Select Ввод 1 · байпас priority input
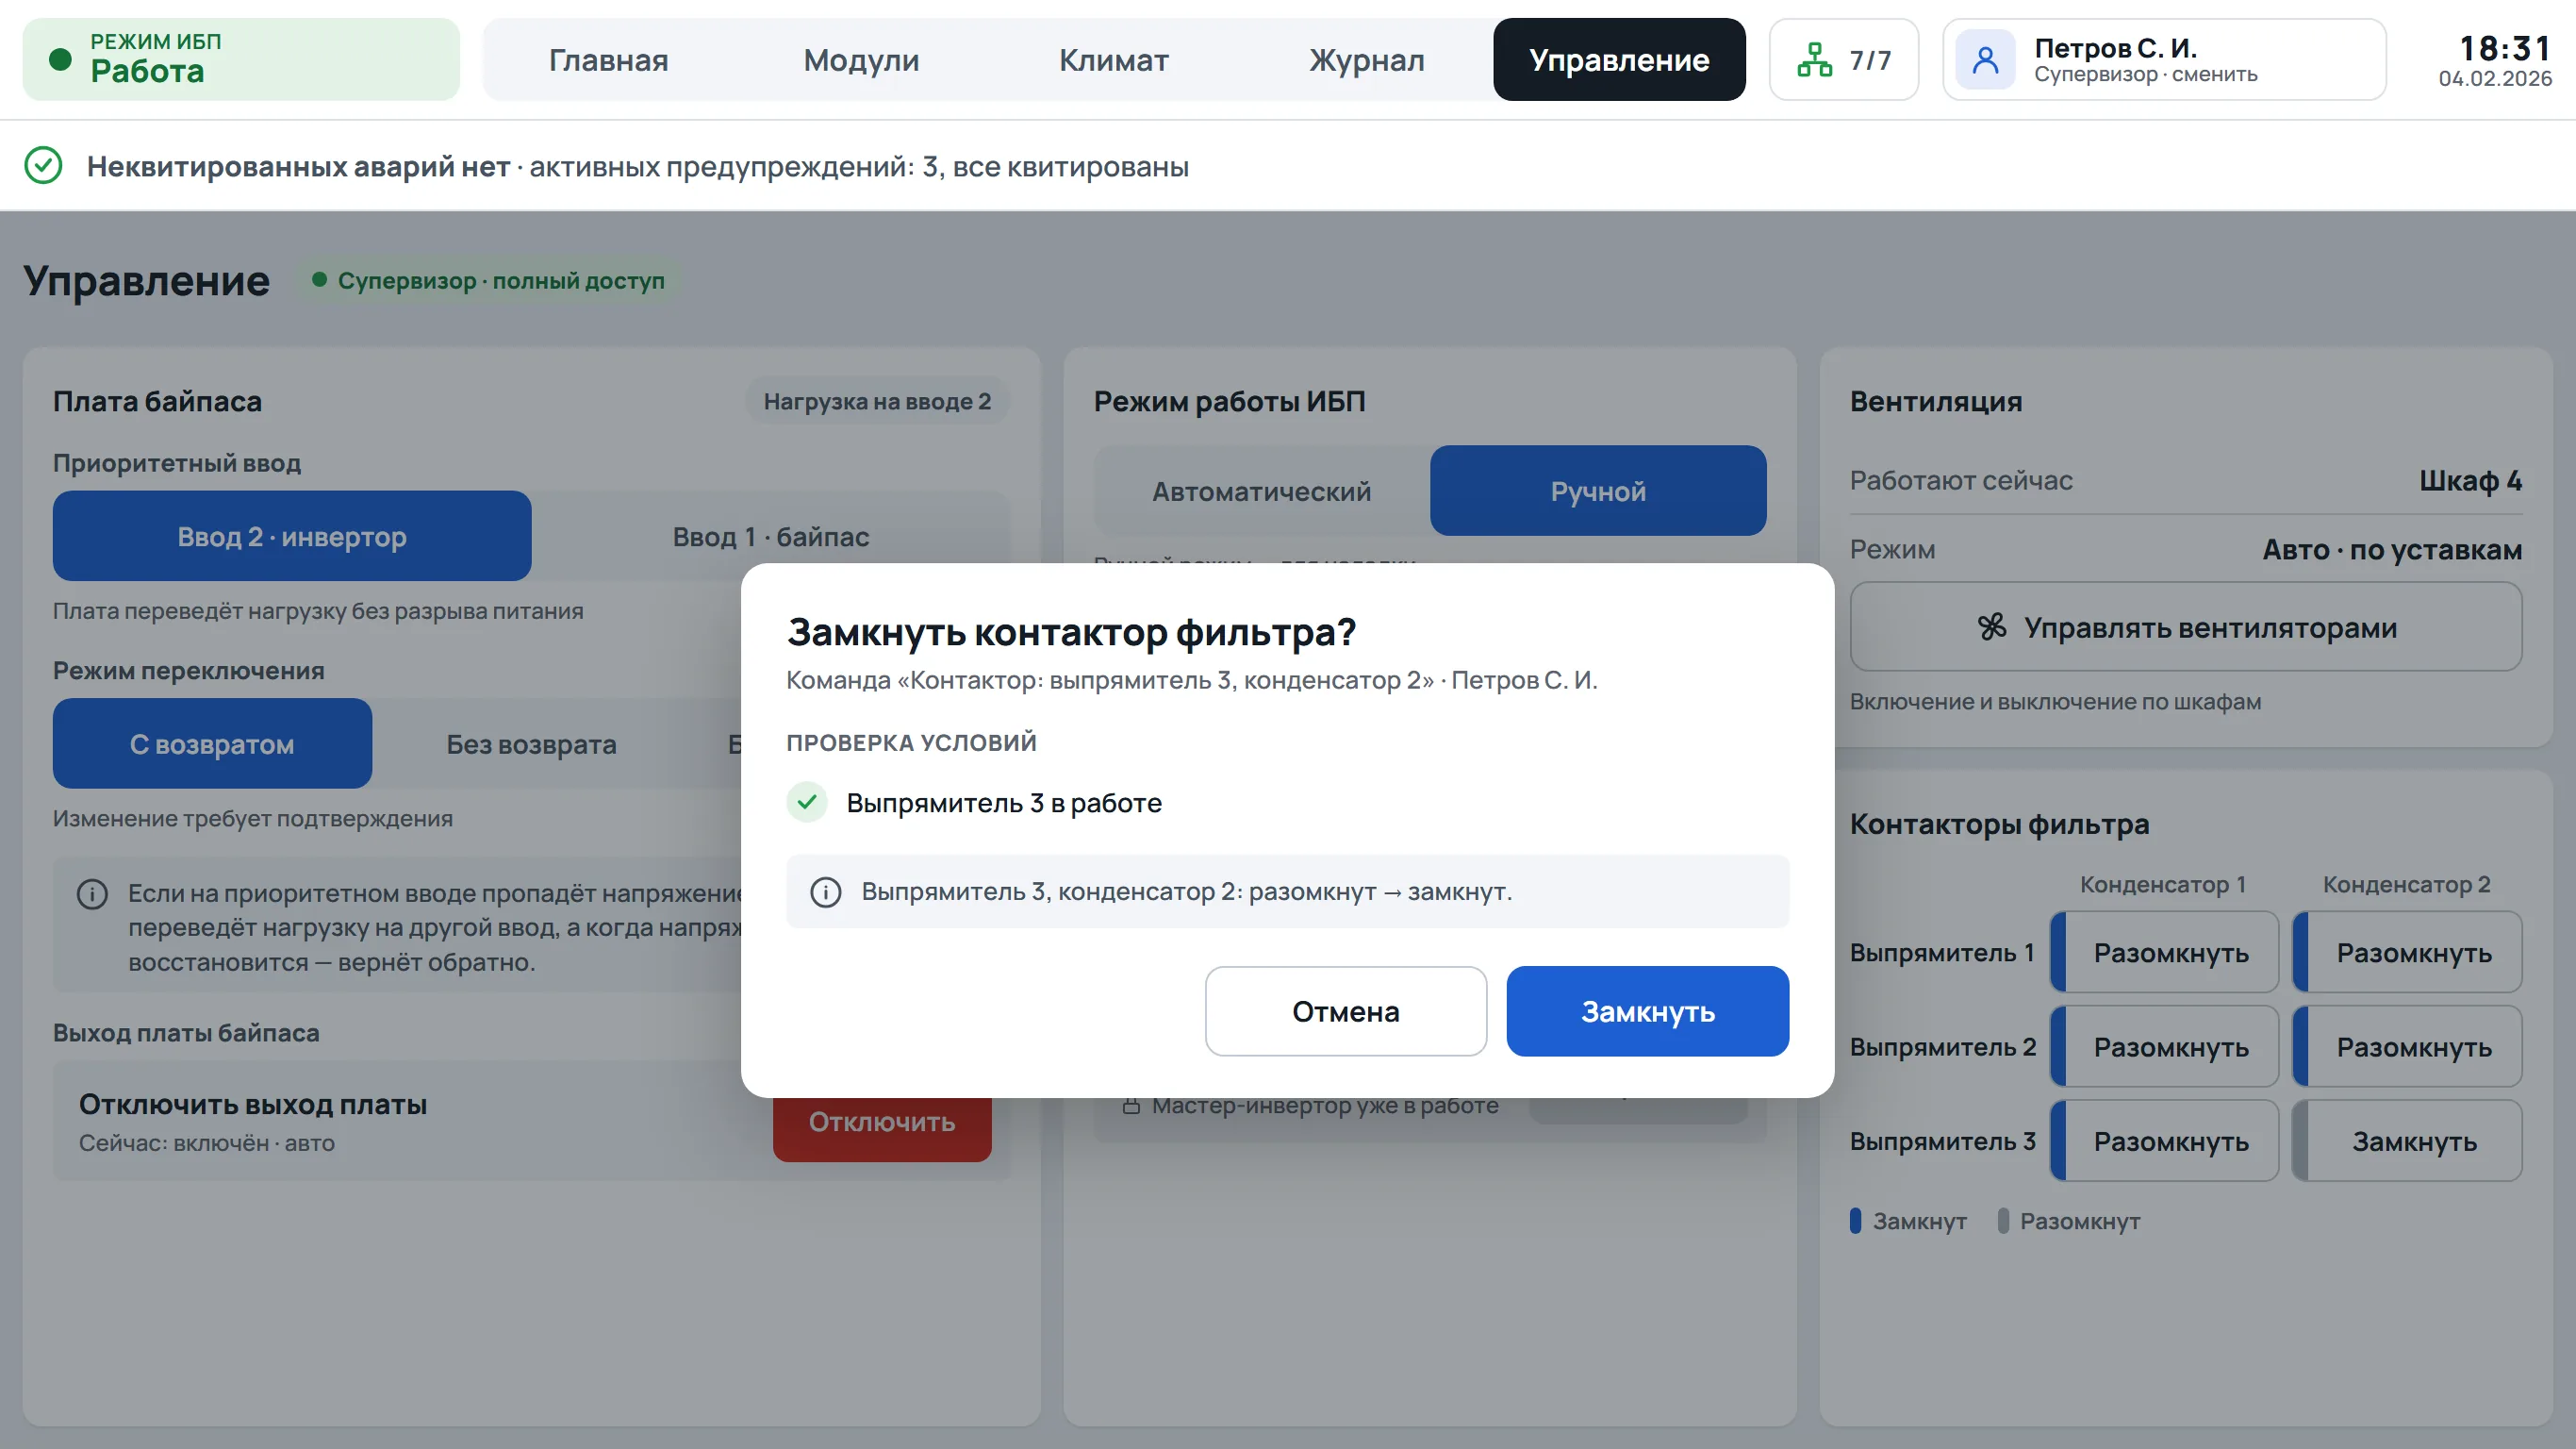 tap(770, 537)
